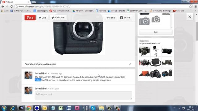Image resolution: width=198 pixels, height=111 pixels.
Task: Click the red Pin it button
Action: 30,18
